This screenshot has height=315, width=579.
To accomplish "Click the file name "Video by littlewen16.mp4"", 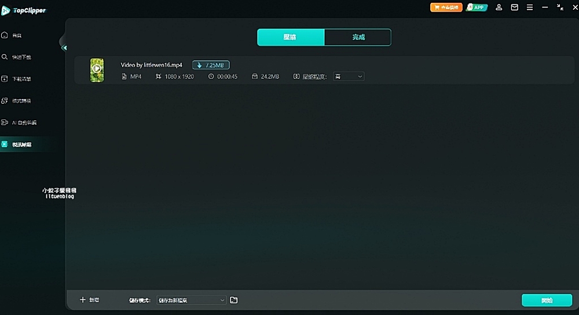I will [151, 65].
